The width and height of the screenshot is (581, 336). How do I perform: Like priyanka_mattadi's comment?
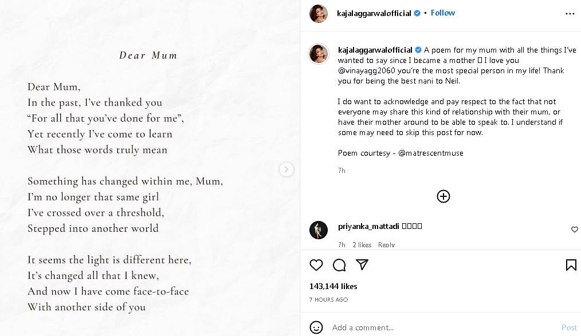point(575,230)
